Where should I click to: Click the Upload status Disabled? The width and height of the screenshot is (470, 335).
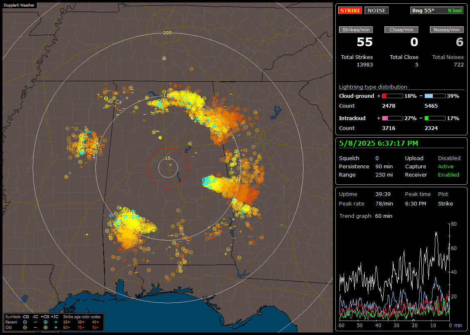(449, 158)
